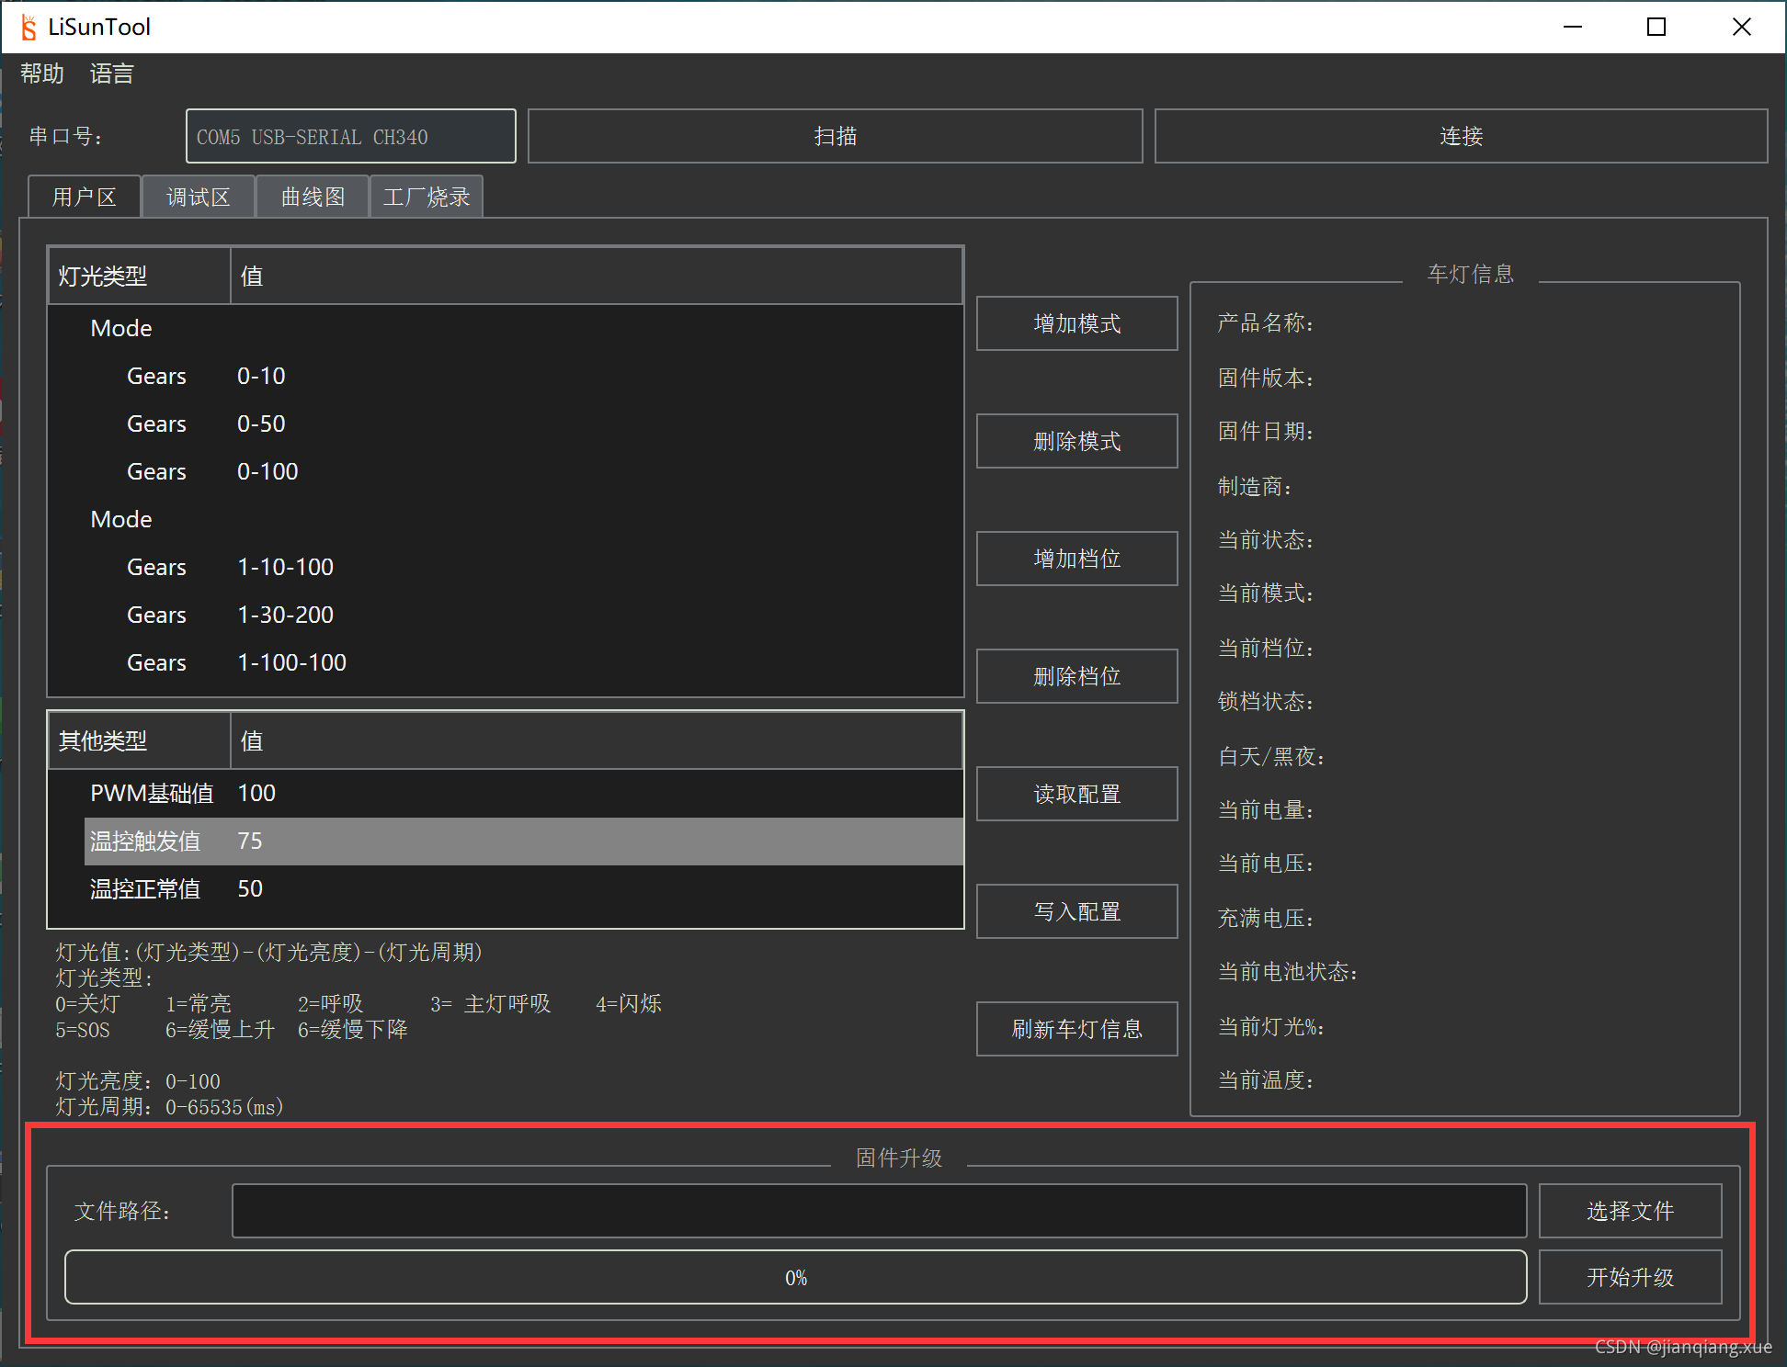Viewport: 1787px width, 1367px height.
Task: Select the Gears 1-10-100 row
Action: tap(525, 567)
